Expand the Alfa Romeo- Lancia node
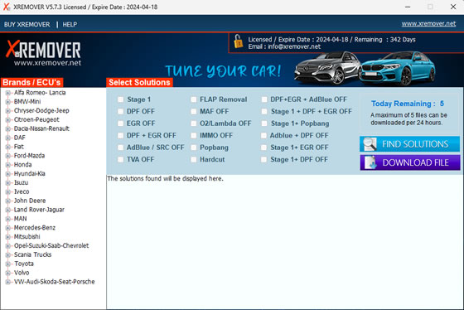This screenshot has width=464, height=310. [8, 93]
